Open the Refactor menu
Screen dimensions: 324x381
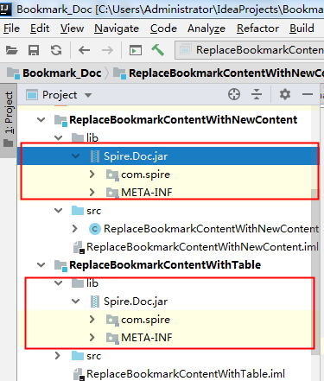point(257,29)
